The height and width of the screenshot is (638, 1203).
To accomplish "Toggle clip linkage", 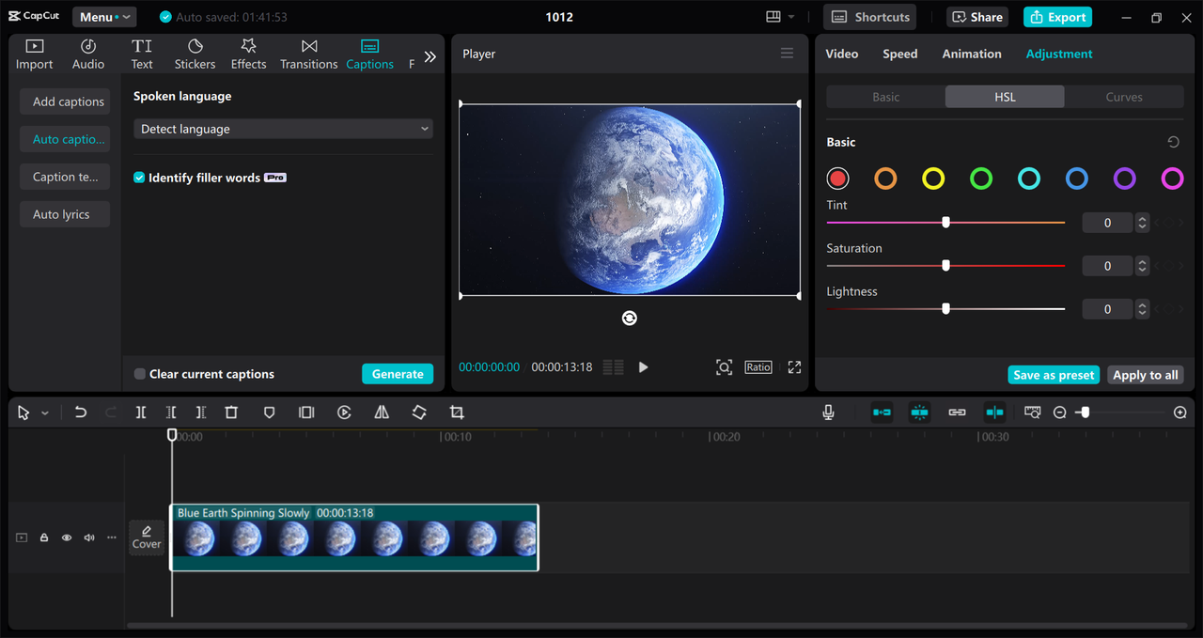I will [x=957, y=412].
